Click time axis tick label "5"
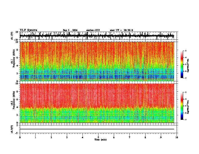Screen dimensions: 199x154 98,137
